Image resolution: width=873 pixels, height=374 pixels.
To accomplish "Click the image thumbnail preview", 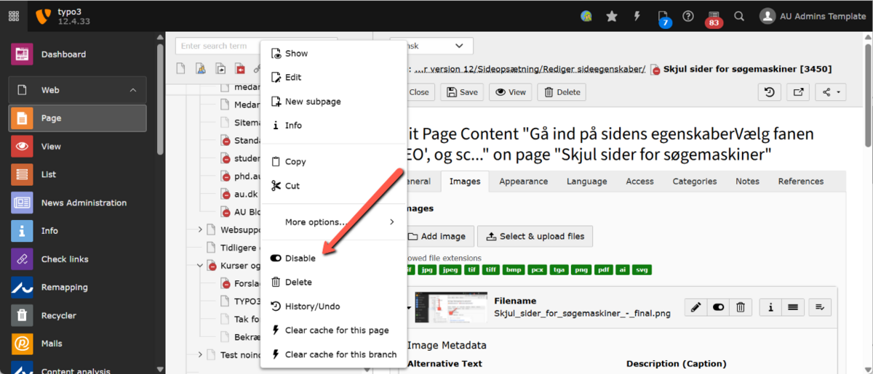I will coord(451,308).
